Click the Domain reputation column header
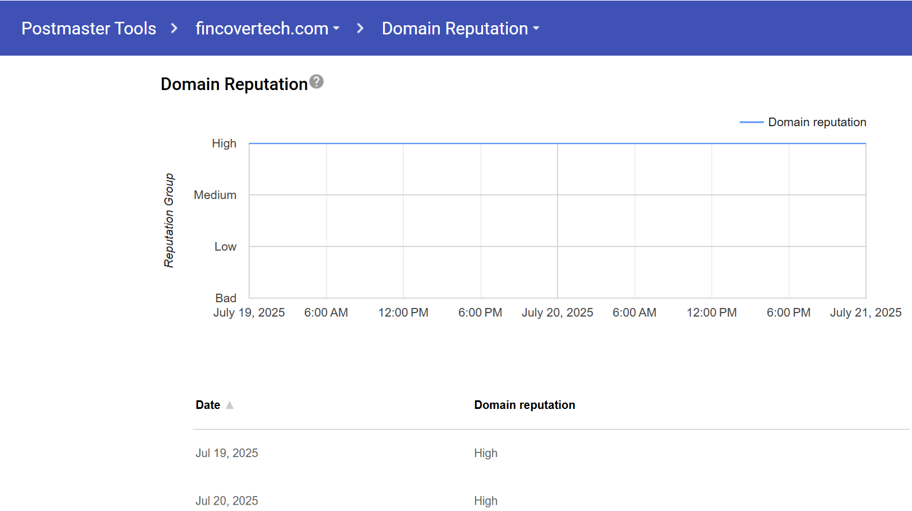The height and width of the screenshot is (511, 912). pos(524,405)
